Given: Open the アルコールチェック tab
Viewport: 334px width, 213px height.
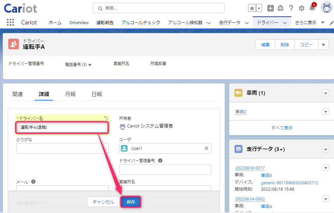Looking at the screenshot, I should click(x=141, y=22).
